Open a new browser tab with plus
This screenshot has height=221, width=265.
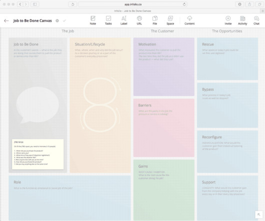[262, 11]
